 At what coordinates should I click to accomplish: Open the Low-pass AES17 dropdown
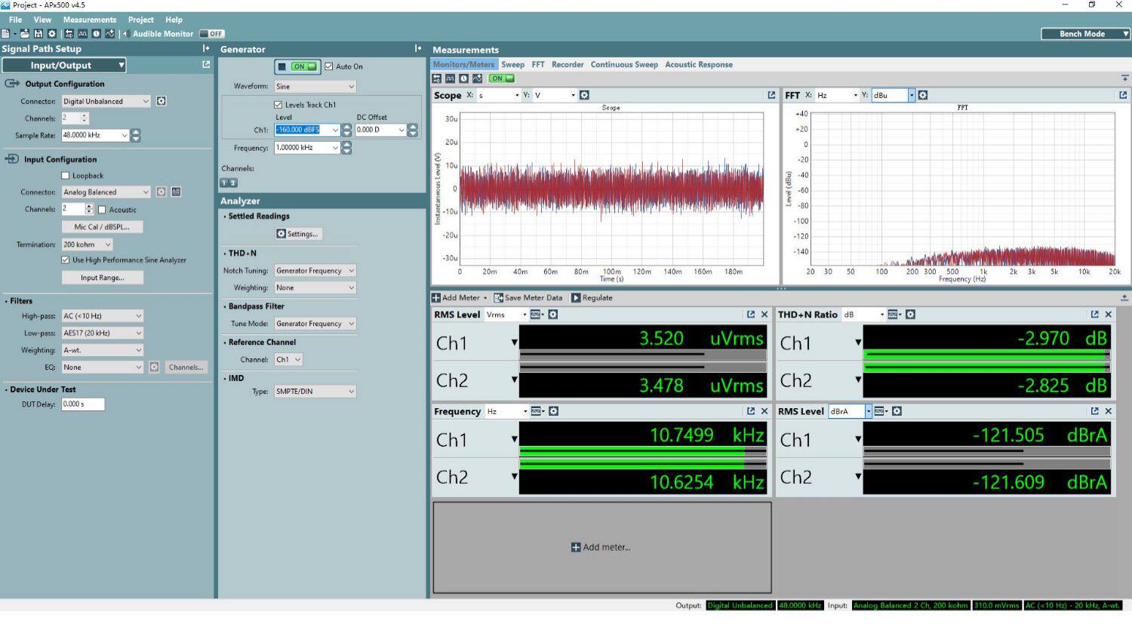102,333
